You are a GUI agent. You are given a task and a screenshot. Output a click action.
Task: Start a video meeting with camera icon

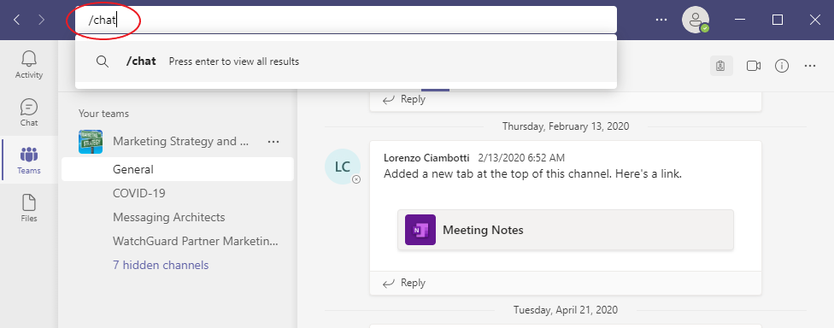(753, 66)
